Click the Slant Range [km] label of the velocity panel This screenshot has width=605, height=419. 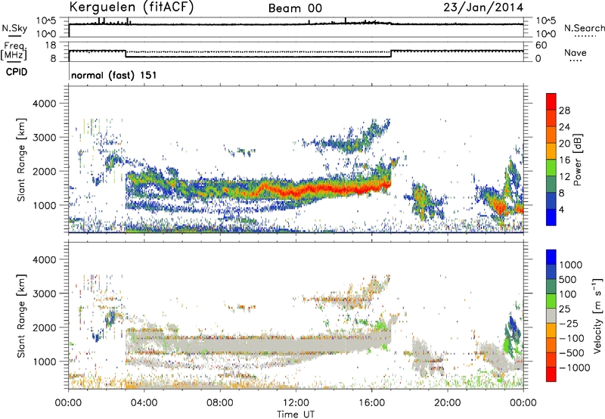21,316
